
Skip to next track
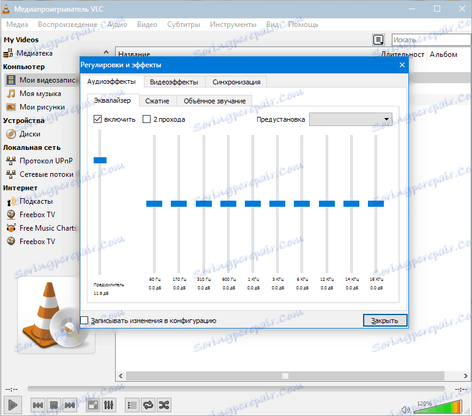coord(70,405)
